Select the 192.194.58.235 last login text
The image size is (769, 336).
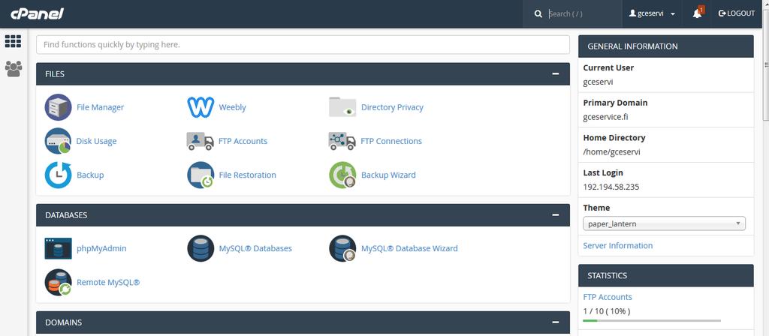tap(611, 187)
